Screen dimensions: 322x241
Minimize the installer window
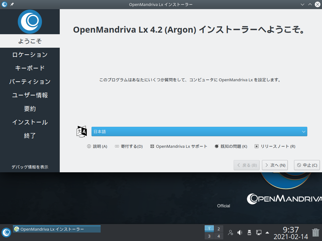click(303, 4)
